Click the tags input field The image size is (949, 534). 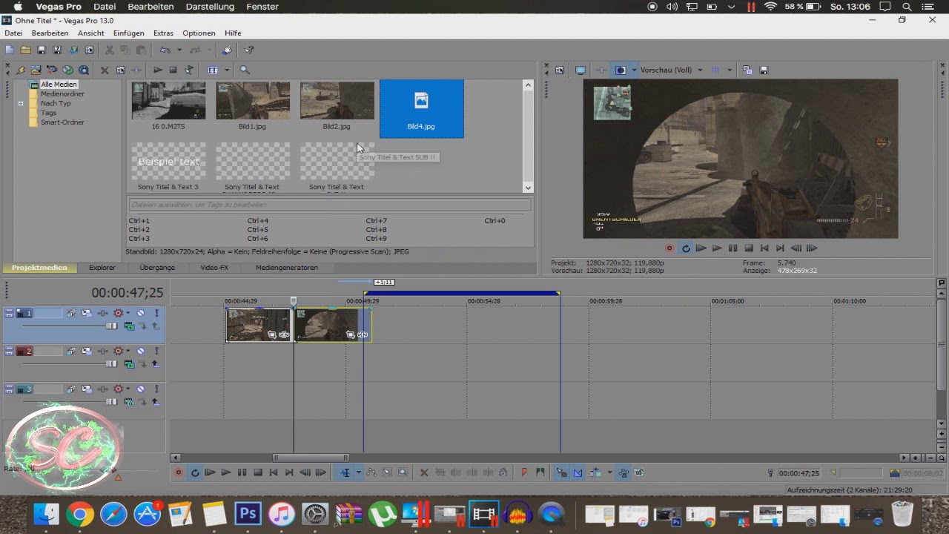click(330, 205)
